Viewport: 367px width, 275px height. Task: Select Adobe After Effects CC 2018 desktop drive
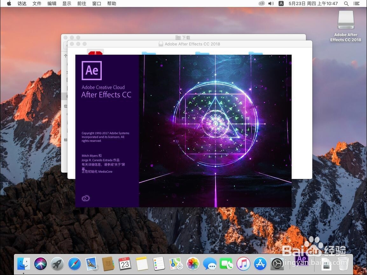click(346, 26)
